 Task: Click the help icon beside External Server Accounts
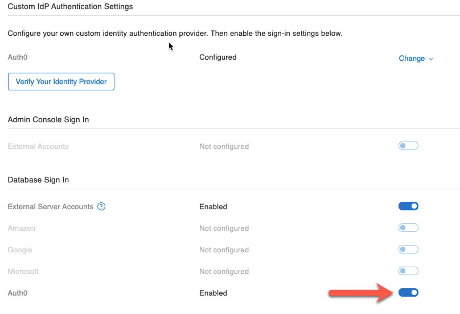[x=101, y=206]
